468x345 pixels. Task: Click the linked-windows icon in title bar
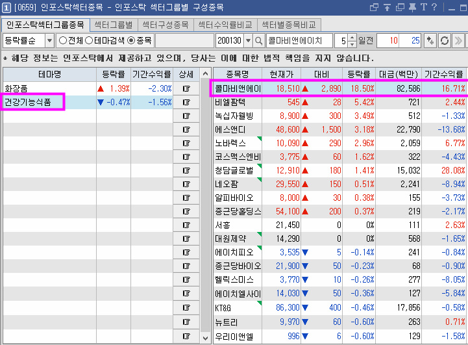374,7
